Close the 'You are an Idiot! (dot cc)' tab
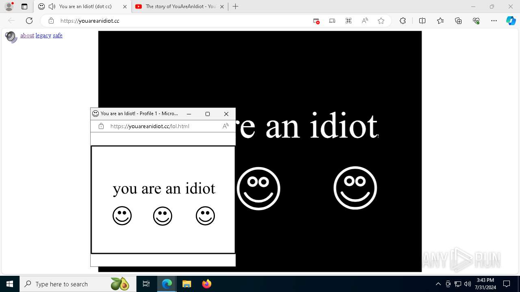520x292 pixels. click(x=125, y=6)
